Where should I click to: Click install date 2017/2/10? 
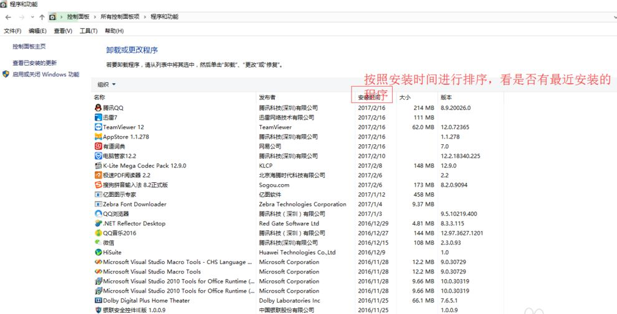click(x=372, y=156)
